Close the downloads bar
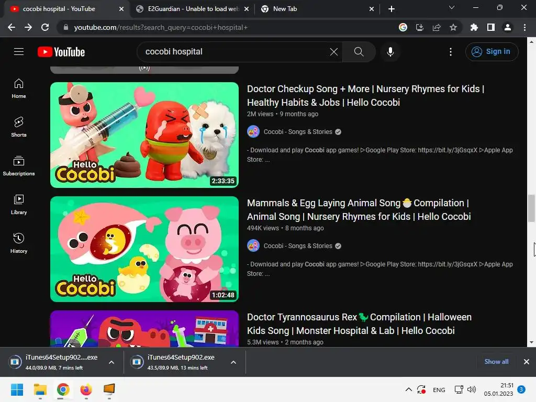The image size is (536, 402). pos(527,362)
